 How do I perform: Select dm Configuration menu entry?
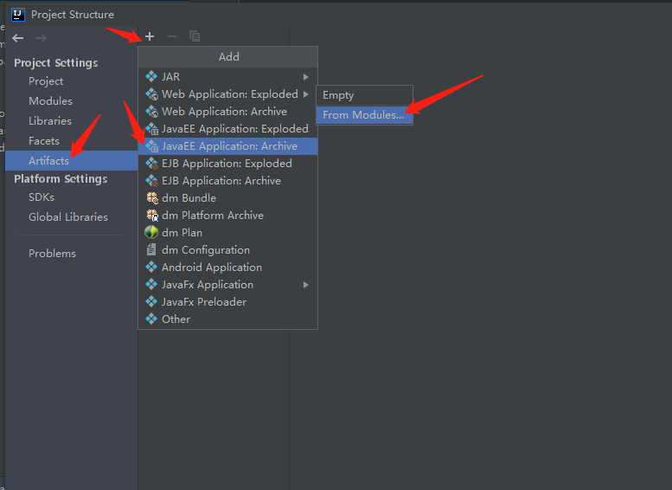click(227, 249)
